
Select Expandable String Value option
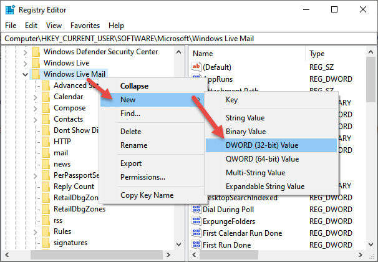pyautogui.click(x=271, y=187)
